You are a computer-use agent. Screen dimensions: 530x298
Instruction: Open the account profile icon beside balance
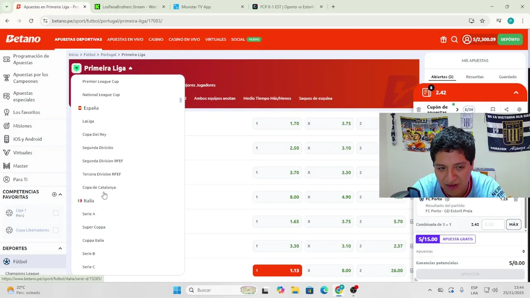467,39
